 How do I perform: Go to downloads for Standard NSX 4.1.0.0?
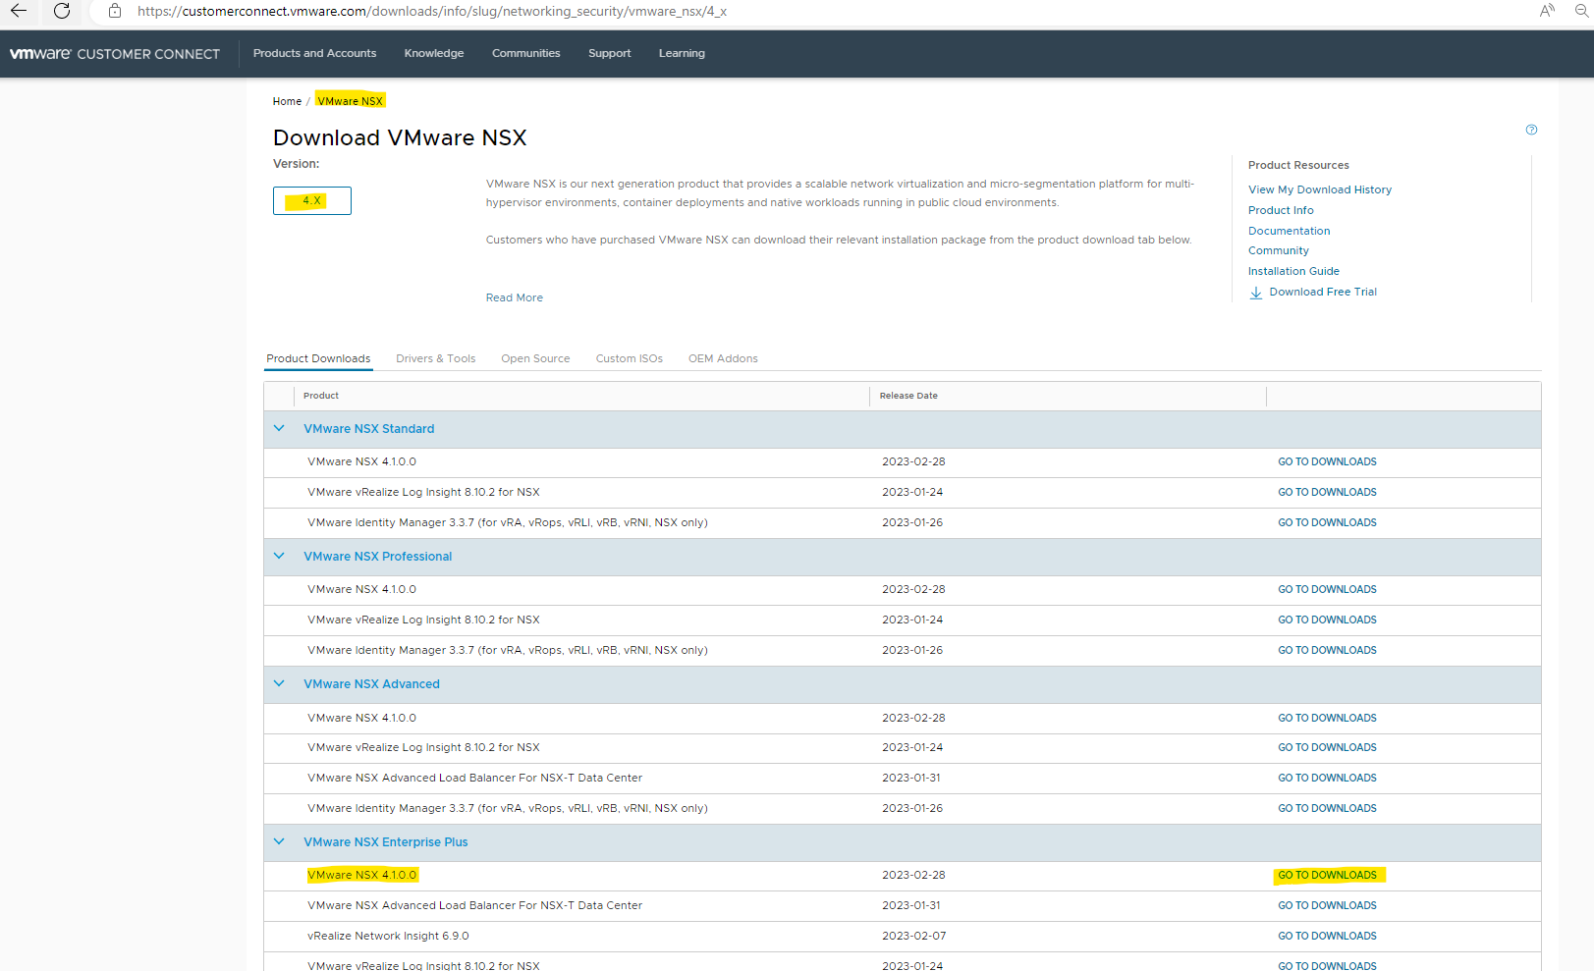[1327, 462]
